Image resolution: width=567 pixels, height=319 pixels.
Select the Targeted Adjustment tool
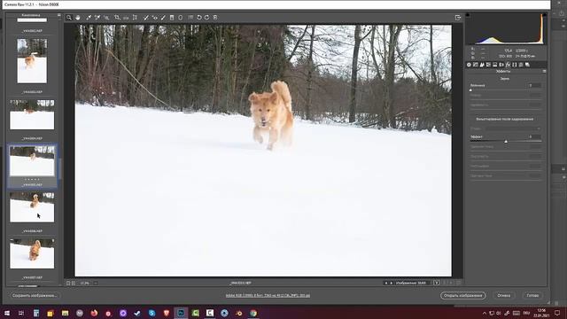[106, 18]
